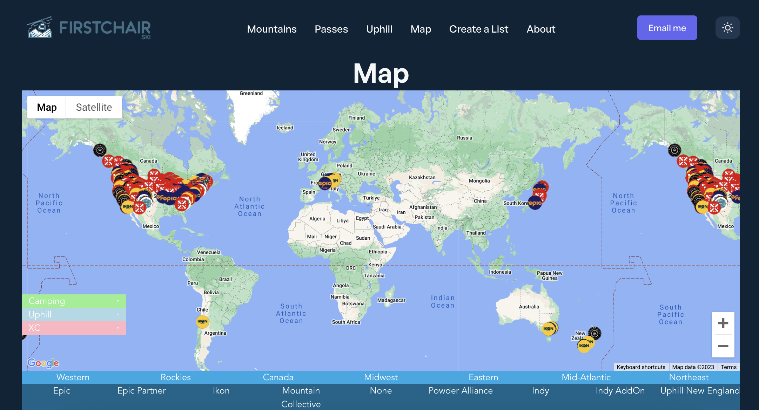
Task: Click the black marker in Alaska on left
Action: pyautogui.click(x=100, y=150)
